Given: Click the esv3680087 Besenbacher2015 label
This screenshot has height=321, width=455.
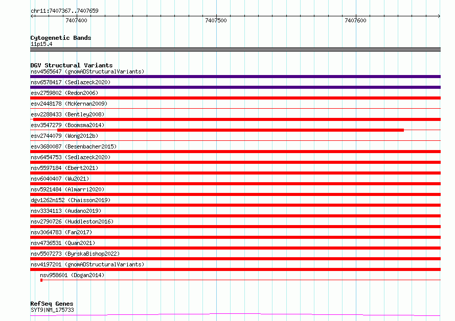Looking at the screenshot, I should click(x=74, y=146).
